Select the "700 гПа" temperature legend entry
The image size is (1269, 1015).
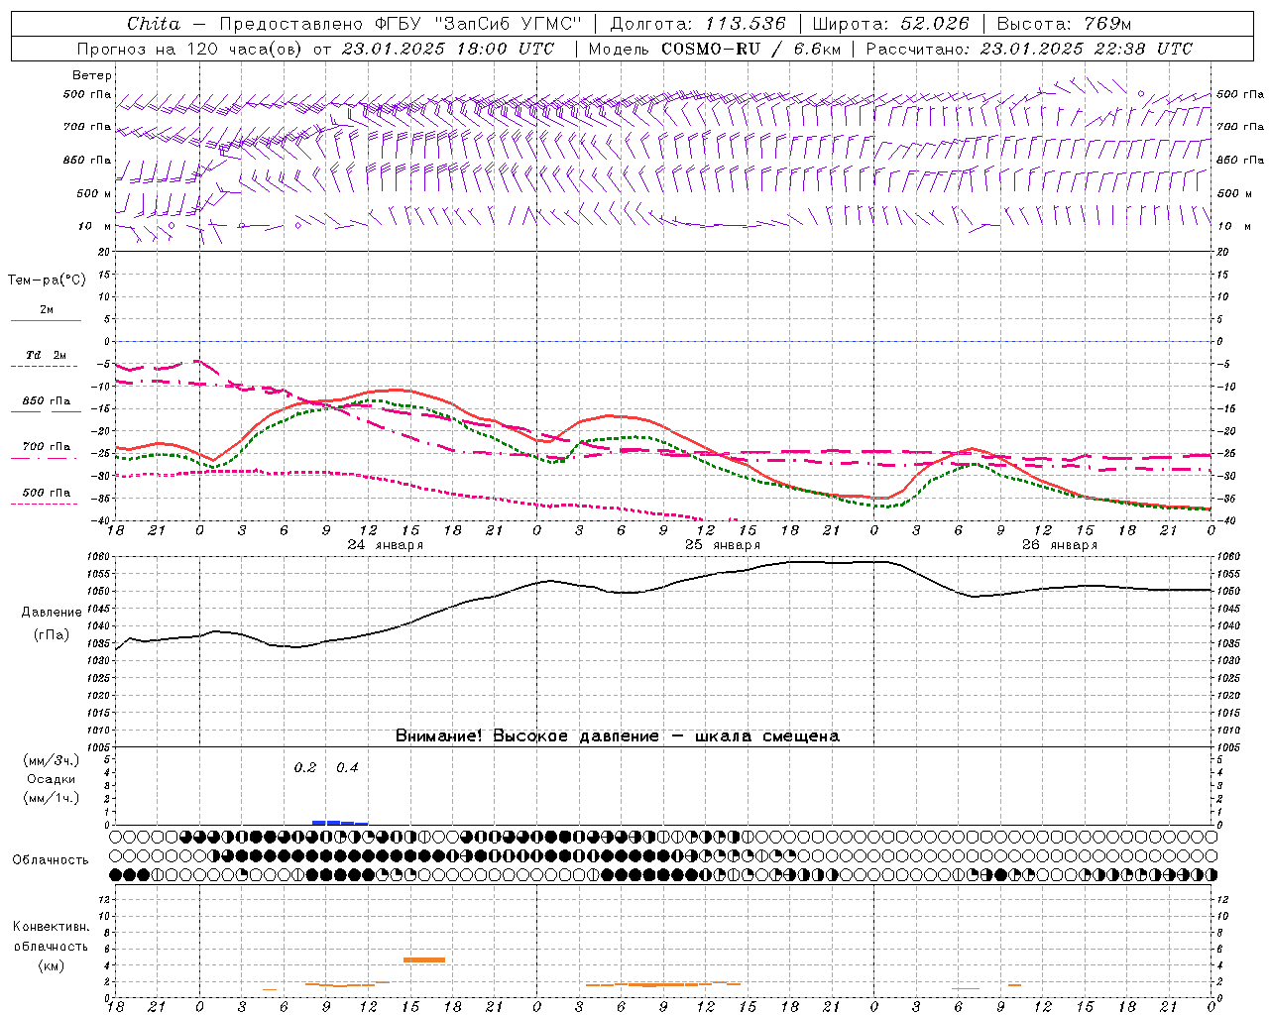point(47,447)
